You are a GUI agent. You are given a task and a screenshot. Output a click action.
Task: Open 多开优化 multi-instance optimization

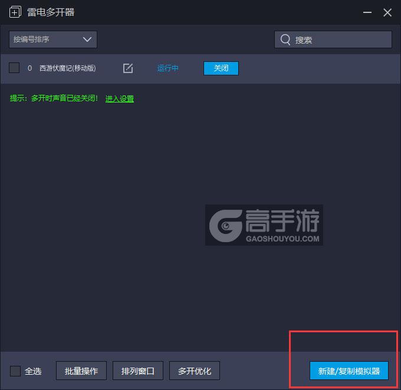coord(195,371)
